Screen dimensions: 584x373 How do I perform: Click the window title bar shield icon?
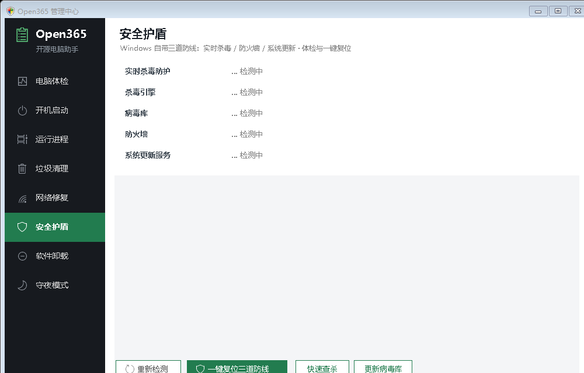point(11,11)
